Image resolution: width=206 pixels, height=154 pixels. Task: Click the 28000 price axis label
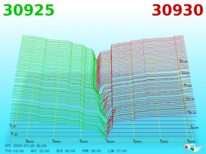(30, 142)
